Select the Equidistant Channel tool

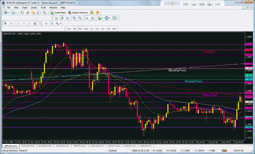pyautogui.click(x=35, y=24)
